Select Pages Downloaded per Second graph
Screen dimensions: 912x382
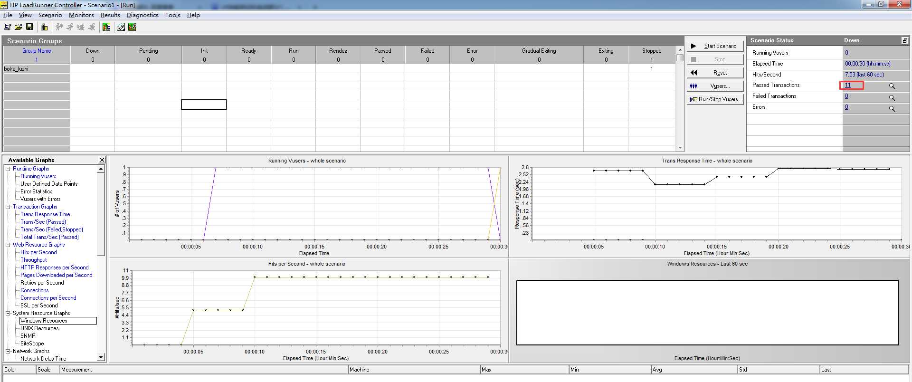57,275
